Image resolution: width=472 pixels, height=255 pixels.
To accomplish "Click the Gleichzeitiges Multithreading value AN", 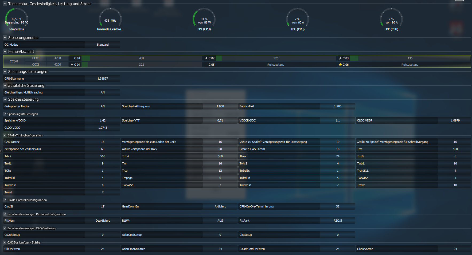I will 103,92.
